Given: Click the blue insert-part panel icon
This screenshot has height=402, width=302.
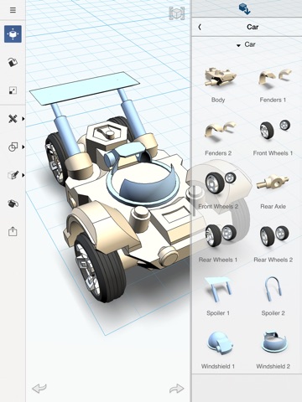Looking at the screenshot, I should click(244, 9).
